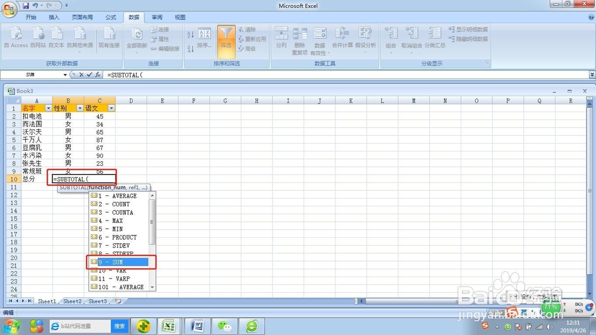Open Insert Function fx dialog
The width and height of the screenshot is (596, 335).
[98, 75]
